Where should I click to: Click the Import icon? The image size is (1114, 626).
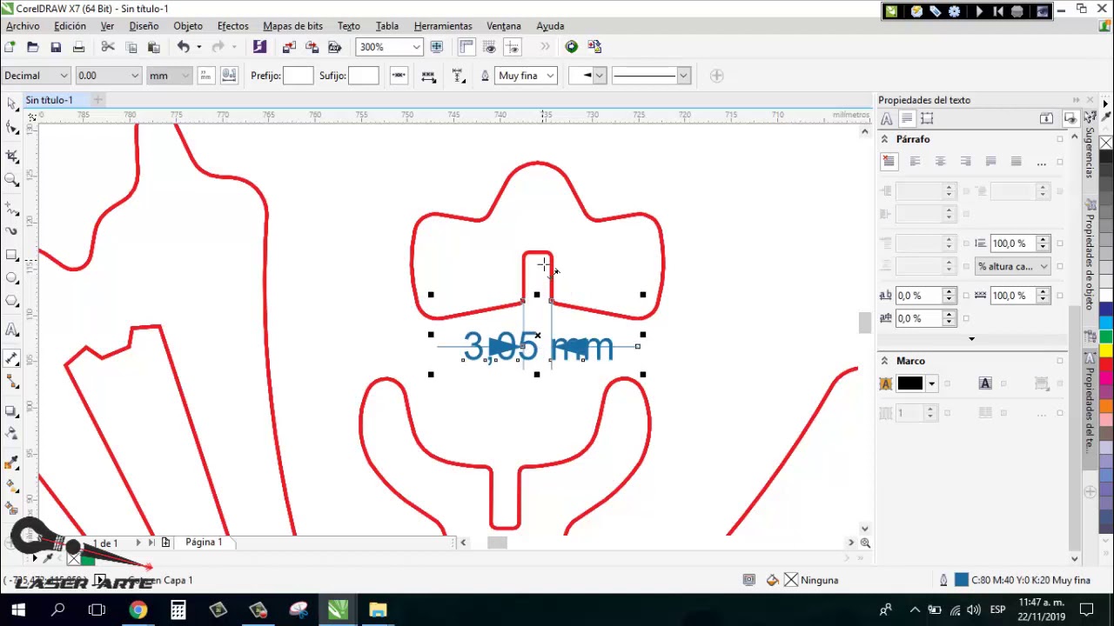click(289, 47)
